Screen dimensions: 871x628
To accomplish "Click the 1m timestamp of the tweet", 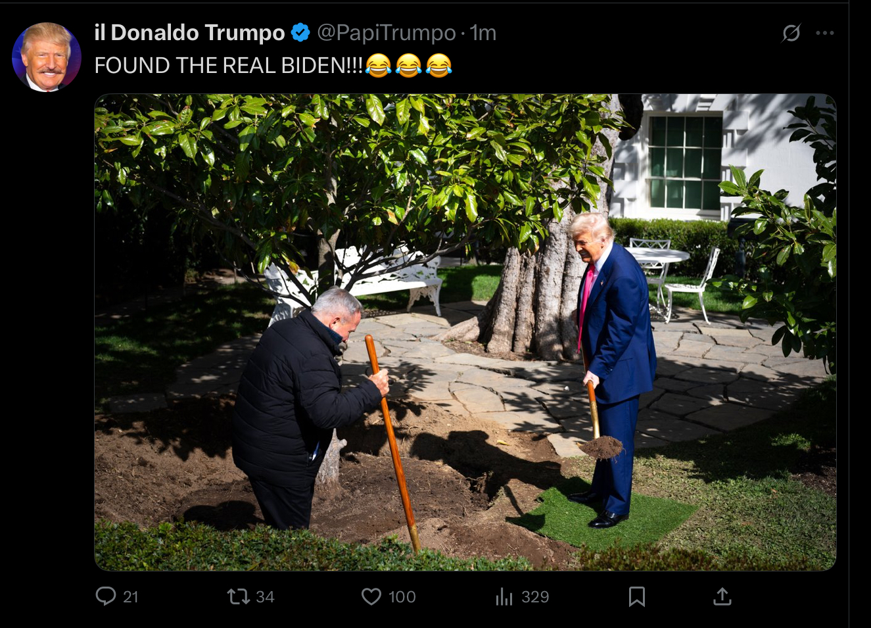I will tap(483, 32).
